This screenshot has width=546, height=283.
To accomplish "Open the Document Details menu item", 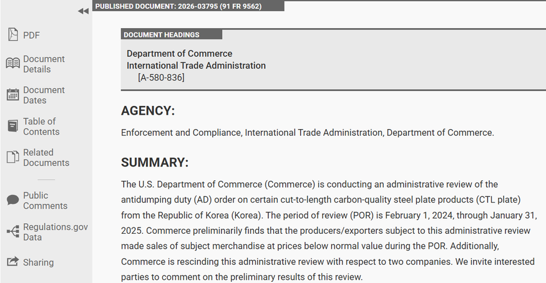I will [x=44, y=64].
